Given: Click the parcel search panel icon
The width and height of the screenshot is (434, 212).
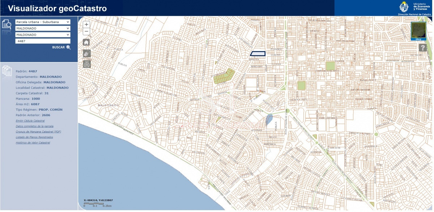Looking at the screenshot, I should (x=7, y=25).
